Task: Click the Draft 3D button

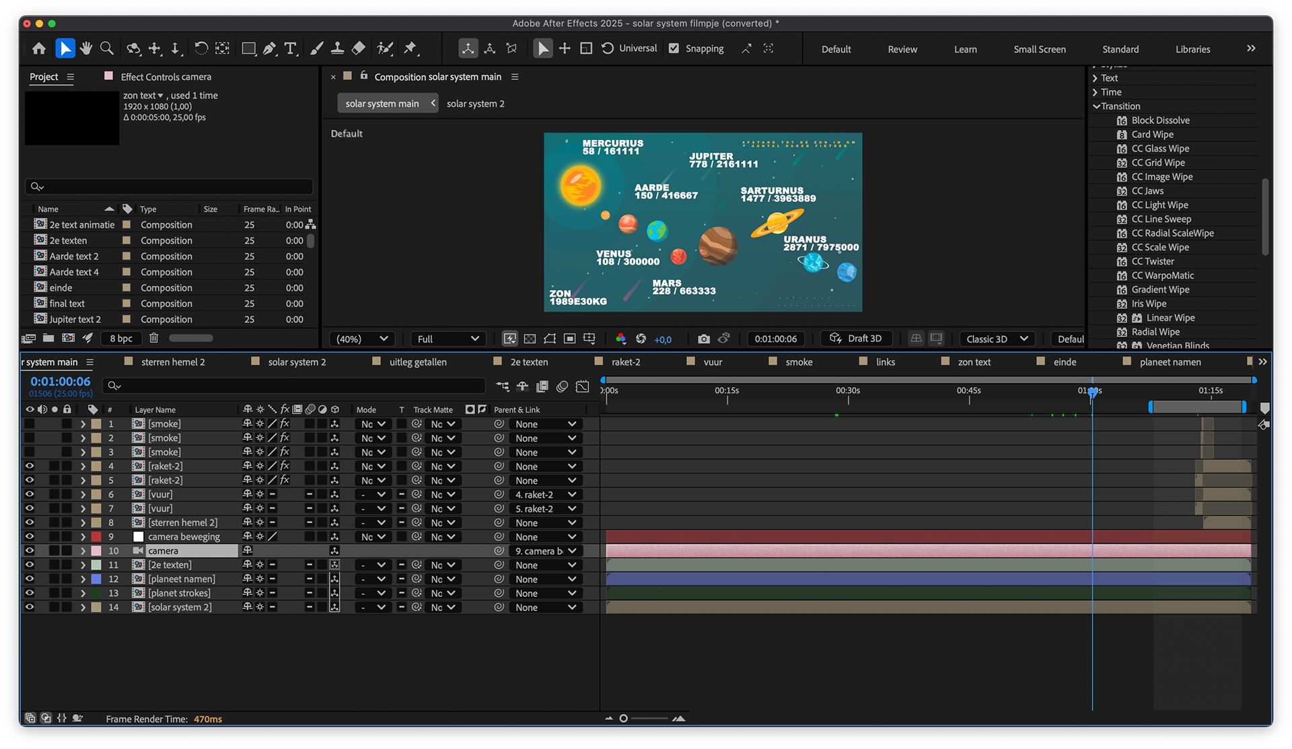Action: 856,338
